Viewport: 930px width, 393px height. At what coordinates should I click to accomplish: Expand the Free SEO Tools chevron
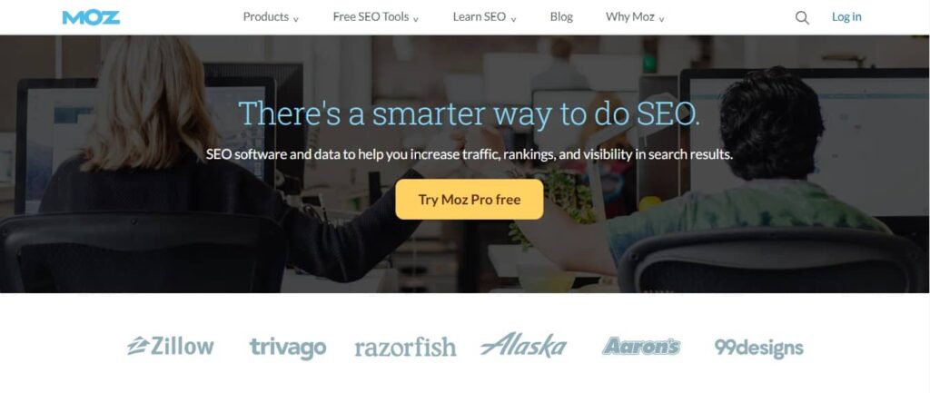[416, 19]
